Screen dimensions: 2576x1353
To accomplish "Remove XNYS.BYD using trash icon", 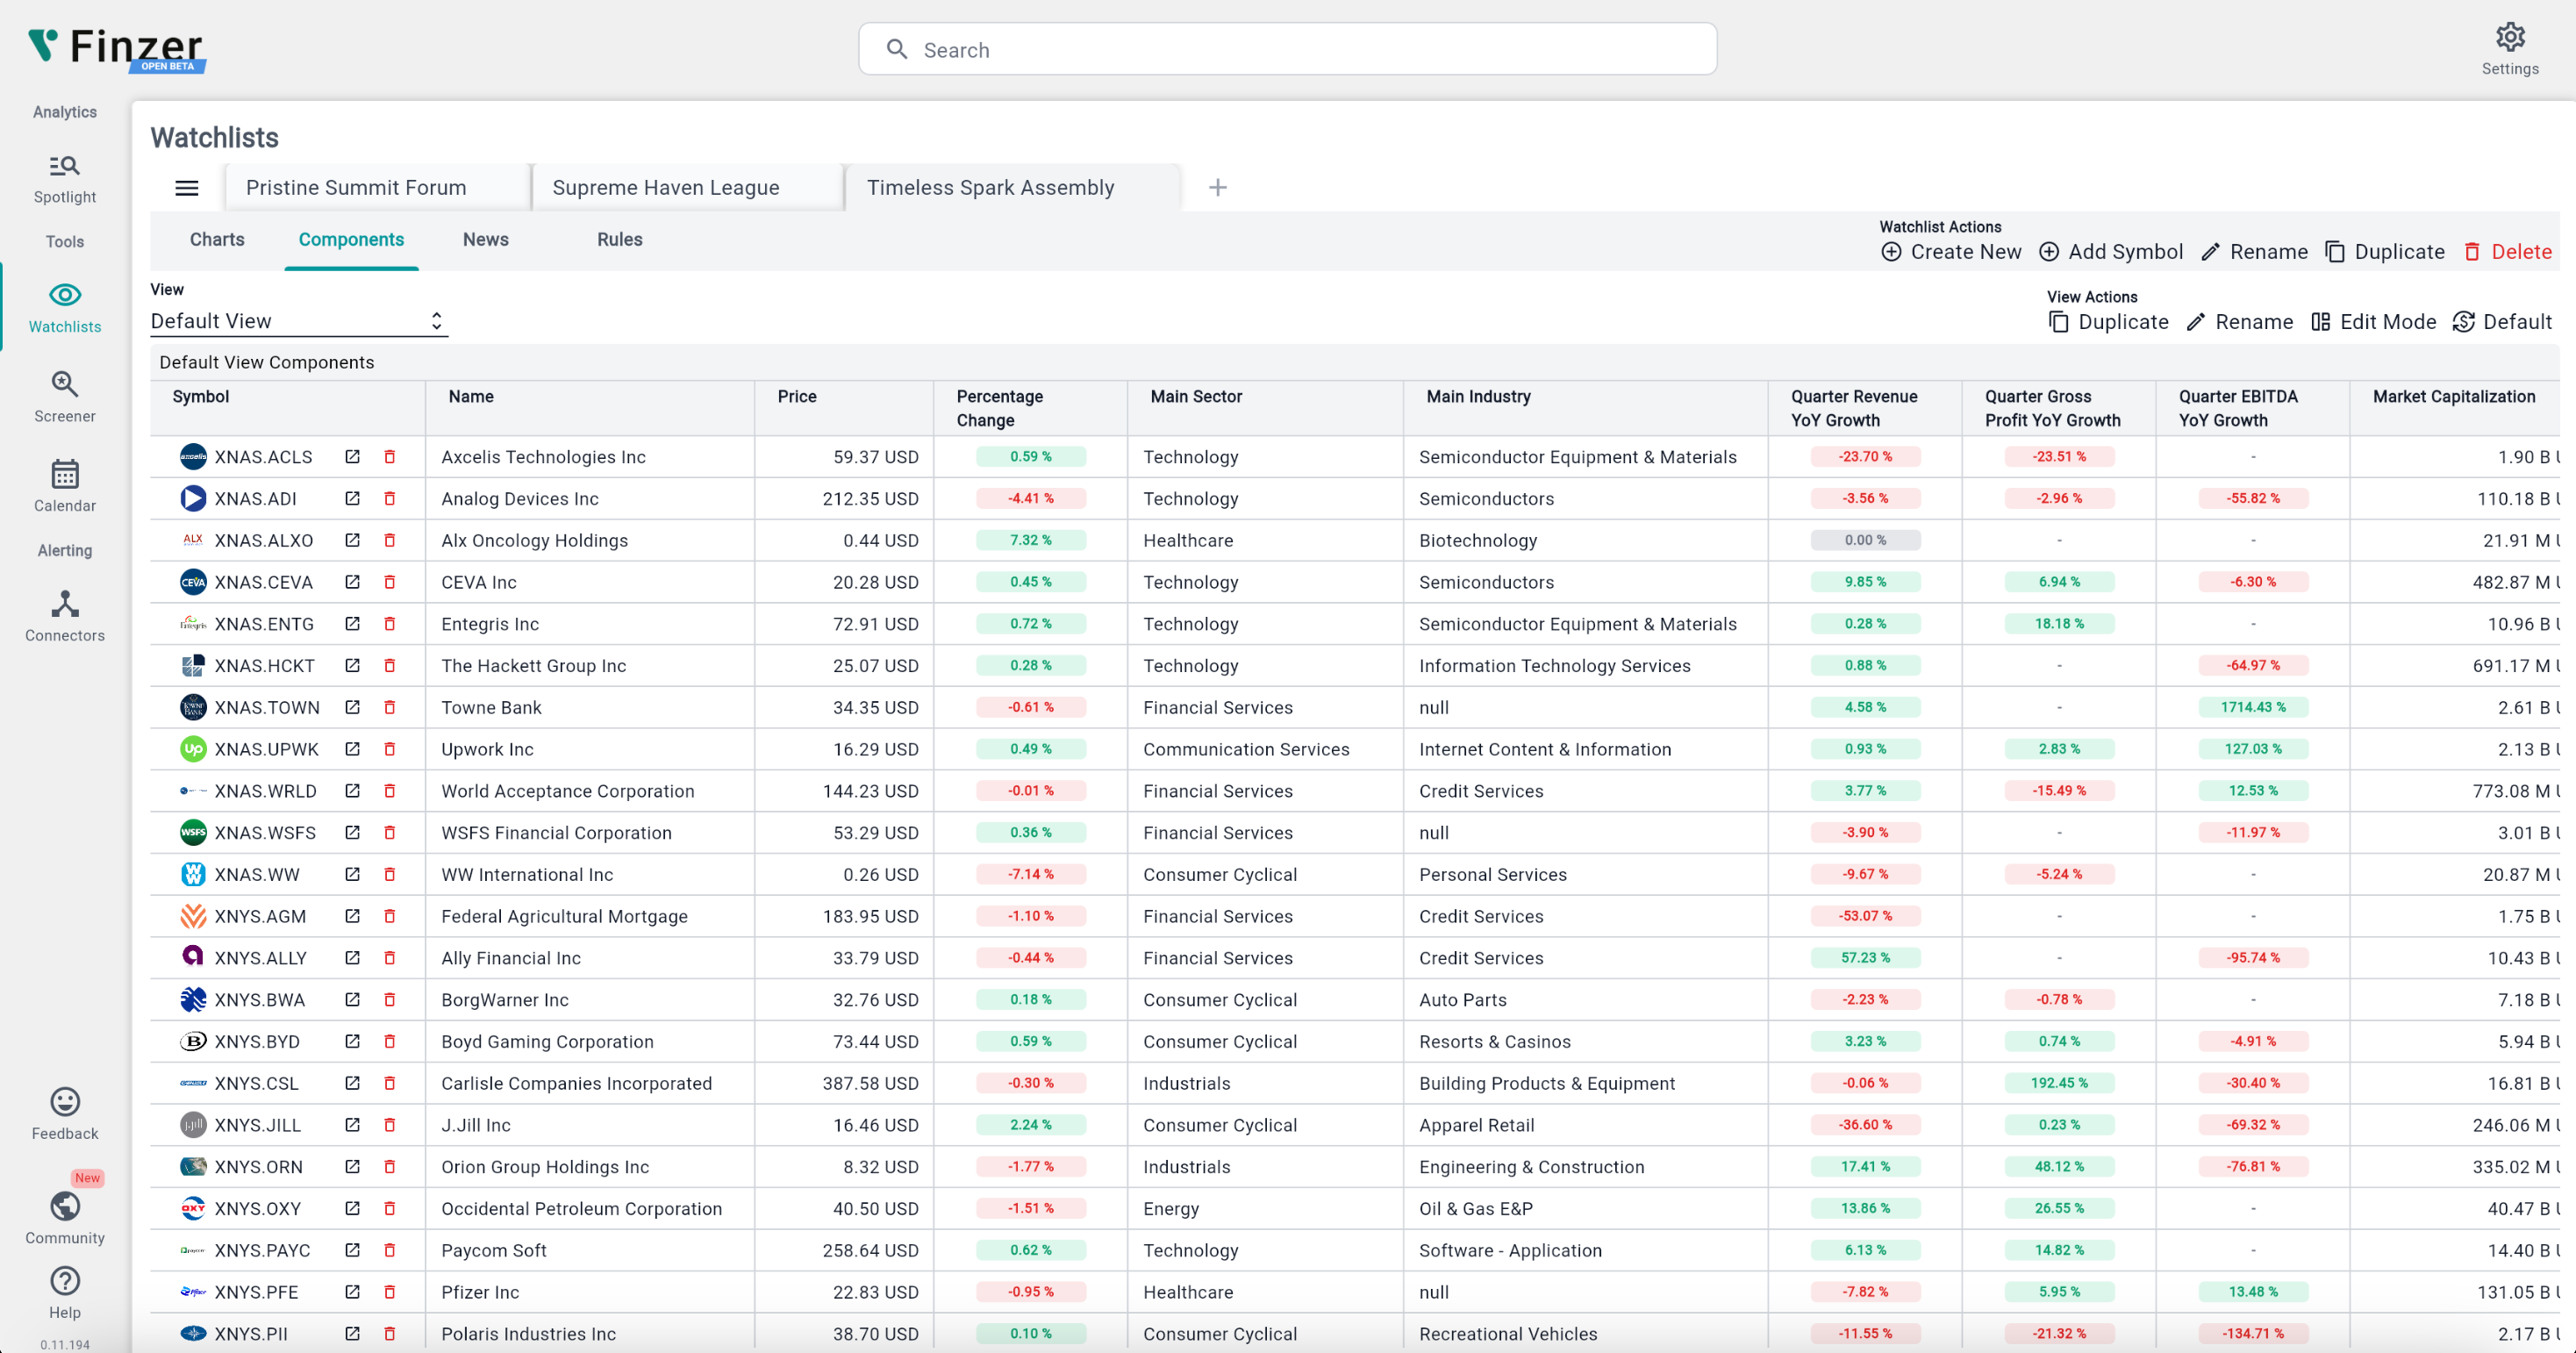I will click(x=390, y=1041).
